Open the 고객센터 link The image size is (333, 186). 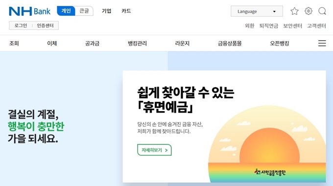coord(316,25)
